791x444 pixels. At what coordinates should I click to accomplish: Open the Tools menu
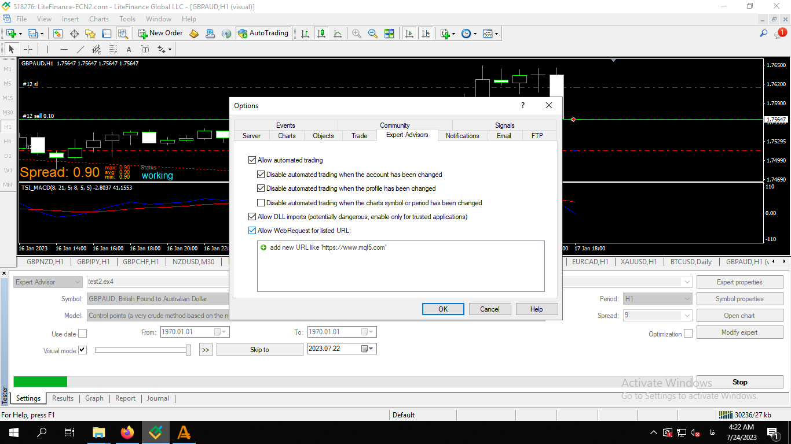(127, 19)
